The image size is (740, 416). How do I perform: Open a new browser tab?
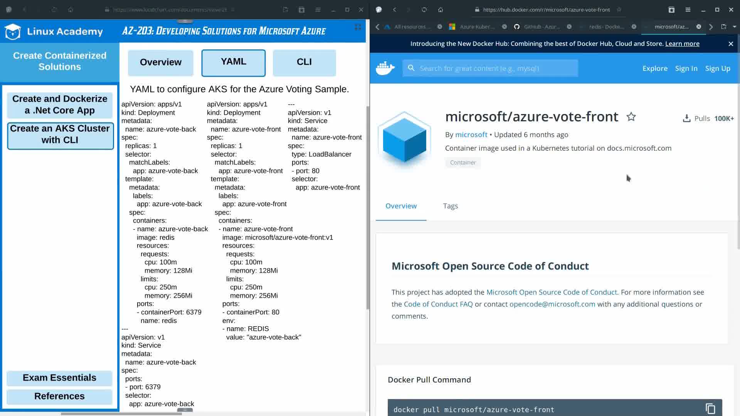pos(723,27)
